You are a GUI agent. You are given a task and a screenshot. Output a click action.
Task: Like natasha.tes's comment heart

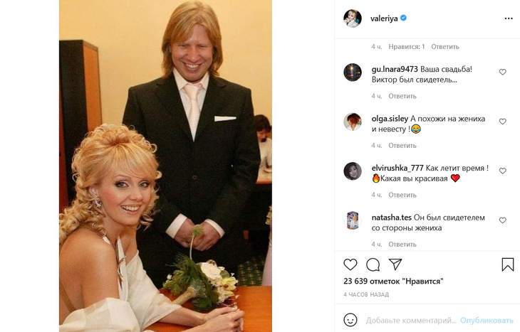coord(503,220)
